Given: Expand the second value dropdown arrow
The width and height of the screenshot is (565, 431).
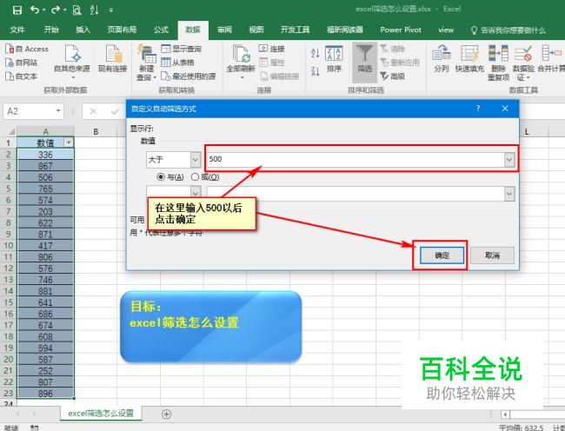Looking at the screenshot, I should coord(509,194).
